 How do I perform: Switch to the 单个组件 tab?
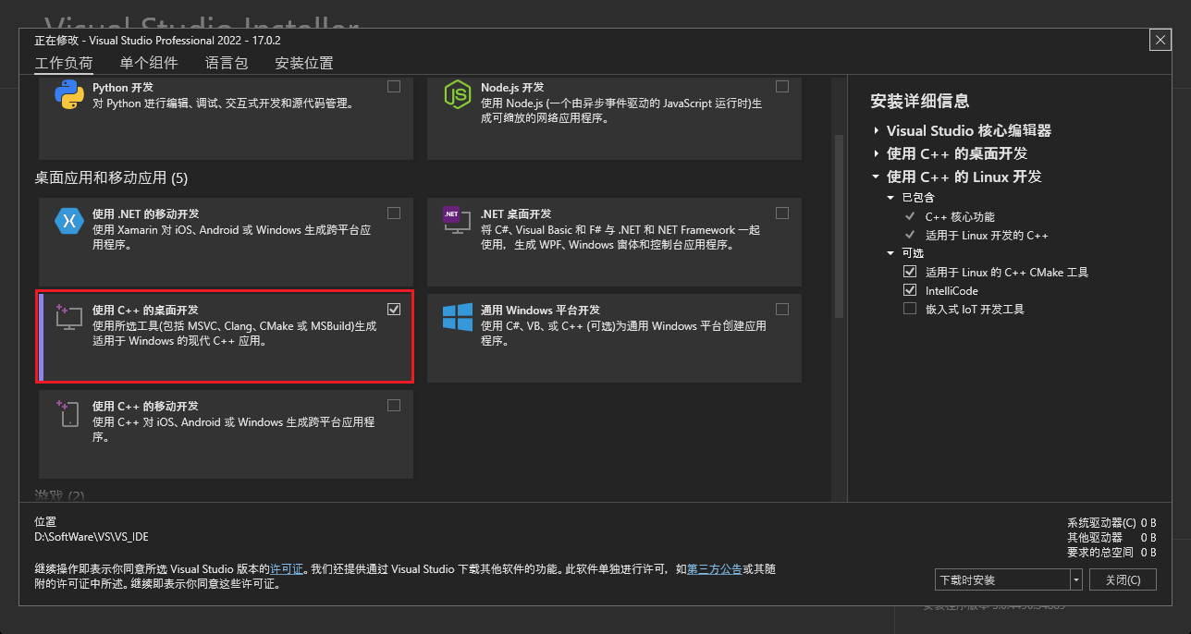pos(148,63)
